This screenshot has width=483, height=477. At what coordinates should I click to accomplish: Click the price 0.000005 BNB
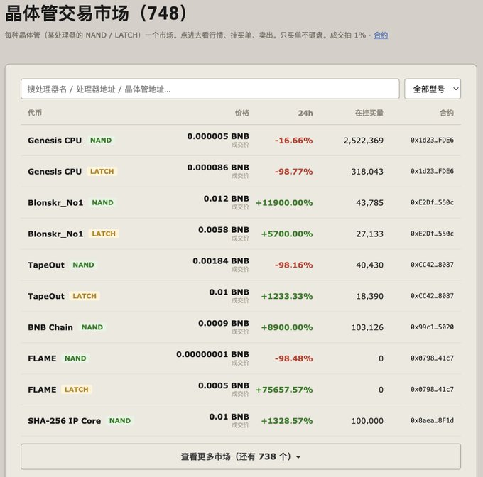coord(218,136)
